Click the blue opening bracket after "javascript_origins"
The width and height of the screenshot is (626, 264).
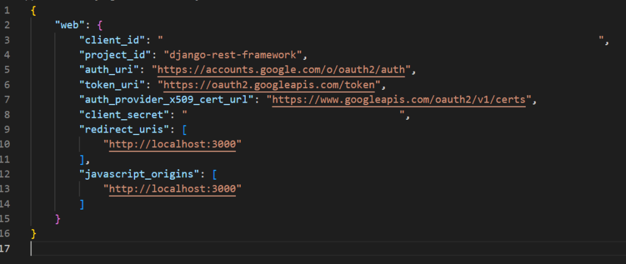click(215, 174)
